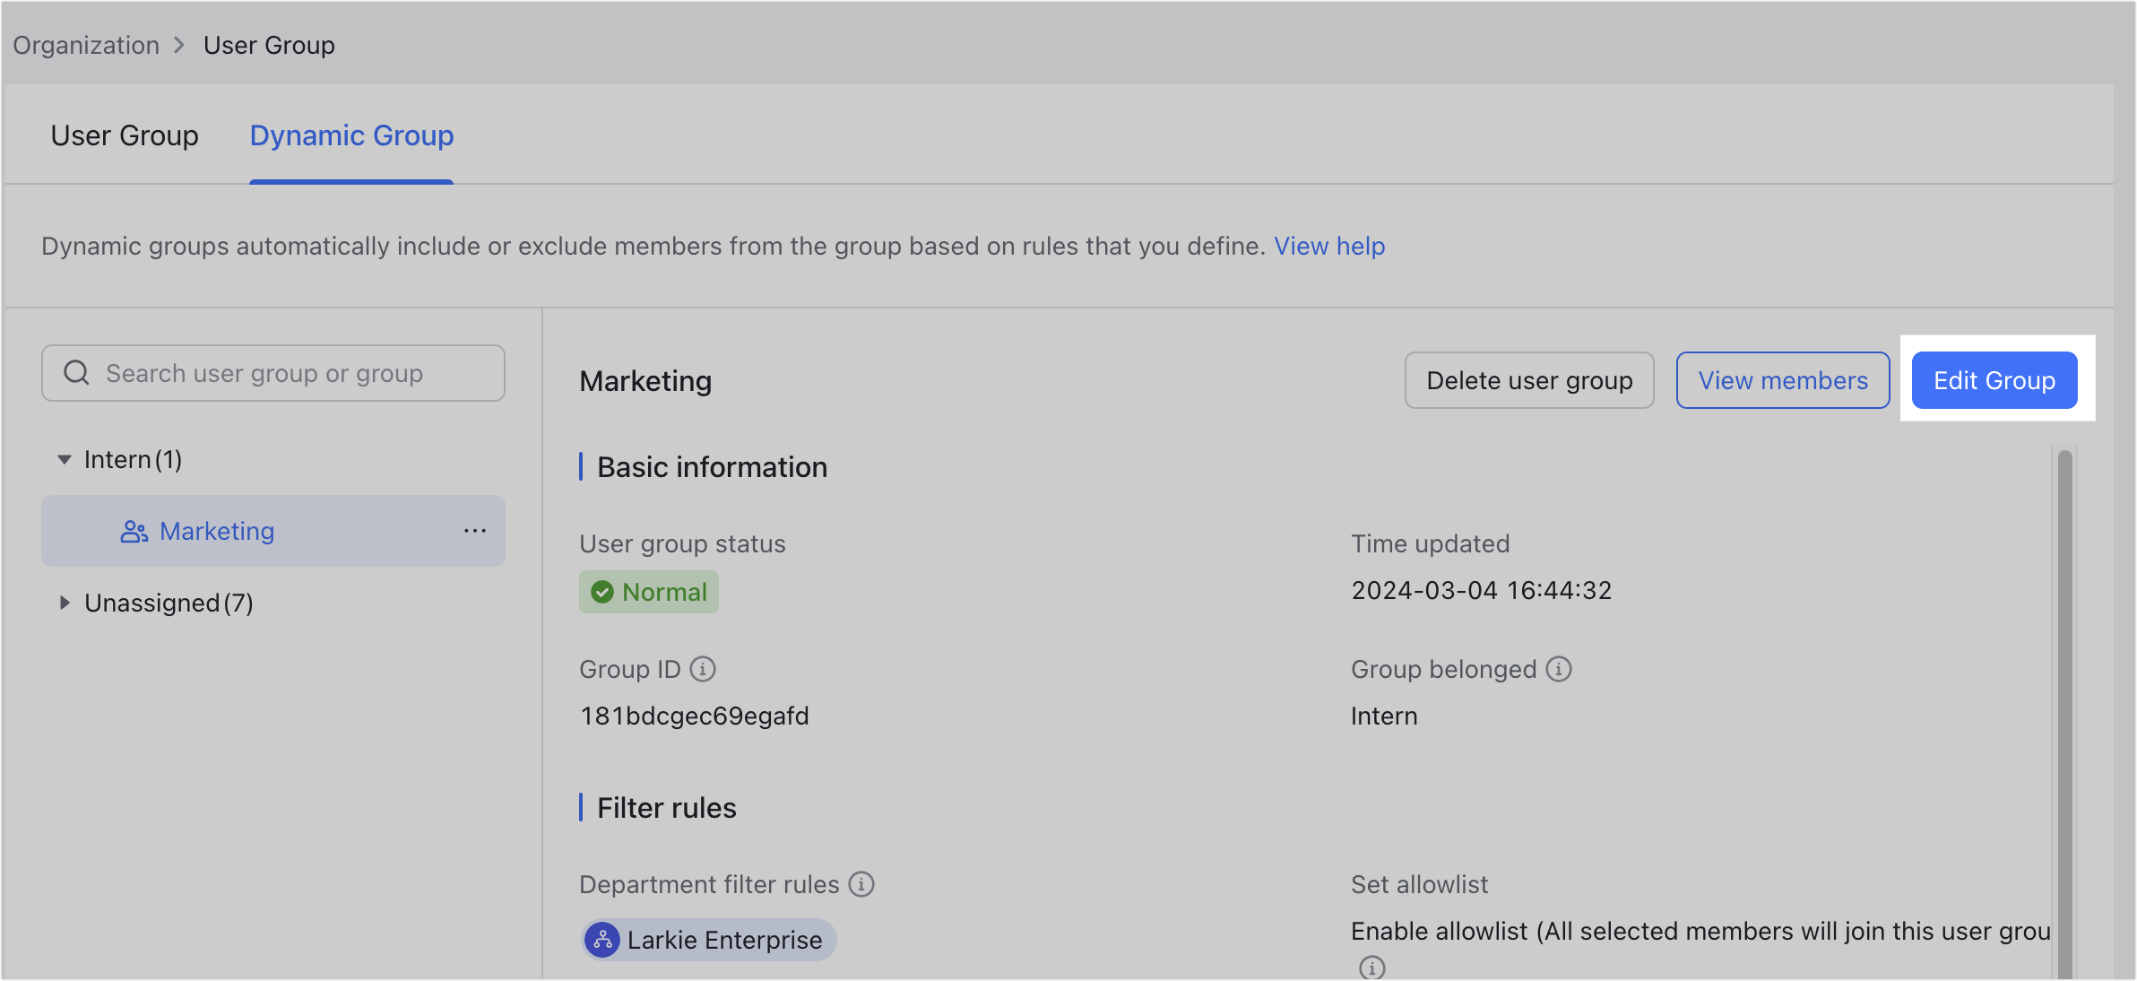The image size is (2137, 981).
Task: Click the organization icon in the Larkie Enterprise tag
Action: [x=603, y=940]
